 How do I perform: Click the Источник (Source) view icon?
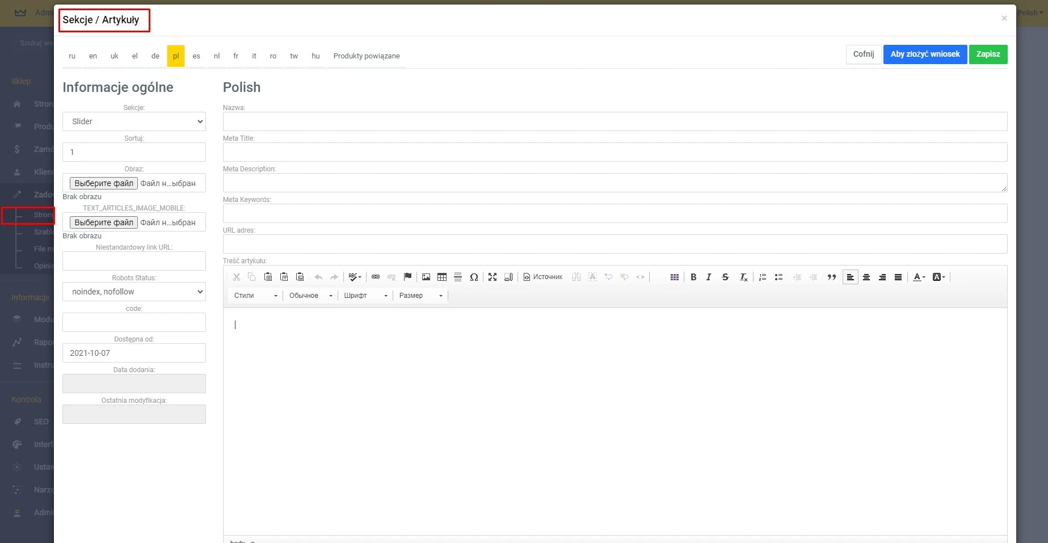tap(542, 277)
